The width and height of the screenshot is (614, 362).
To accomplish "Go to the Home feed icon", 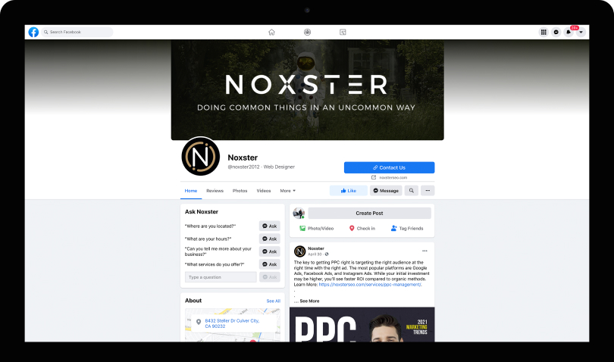I will pyautogui.click(x=271, y=32).
